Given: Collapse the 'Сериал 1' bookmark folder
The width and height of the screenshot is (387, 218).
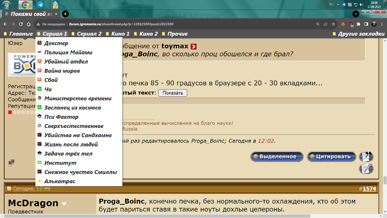Looking at the screenshot, I should 52,34.
